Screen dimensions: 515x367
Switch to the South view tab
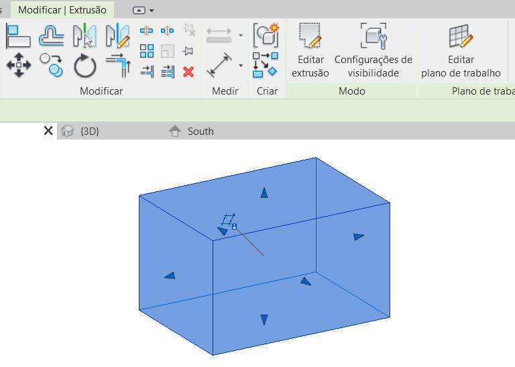tap(200, 131)
